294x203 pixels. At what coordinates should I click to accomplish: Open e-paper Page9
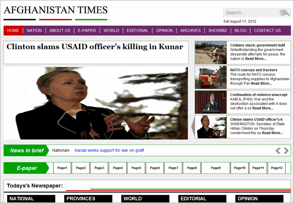[216, 168]
